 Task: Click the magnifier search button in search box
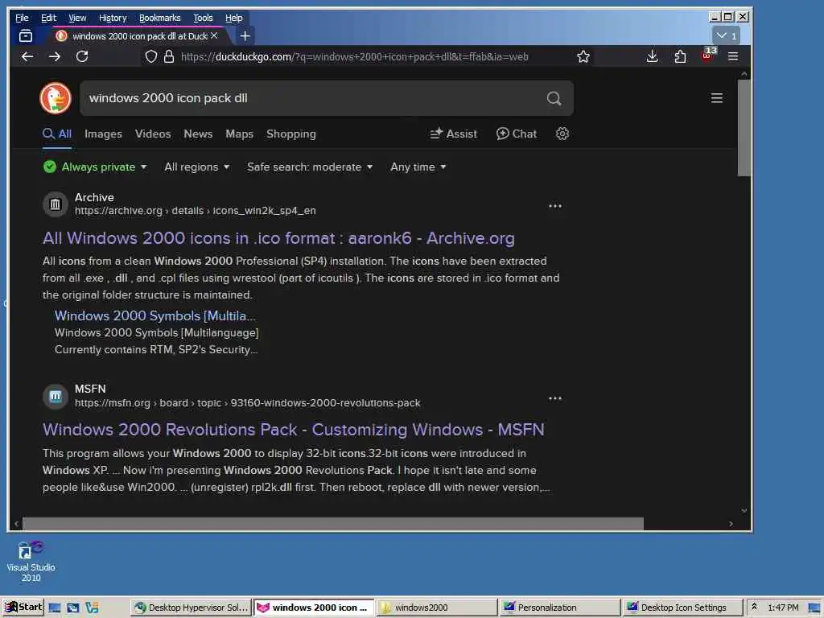(554, 98)
